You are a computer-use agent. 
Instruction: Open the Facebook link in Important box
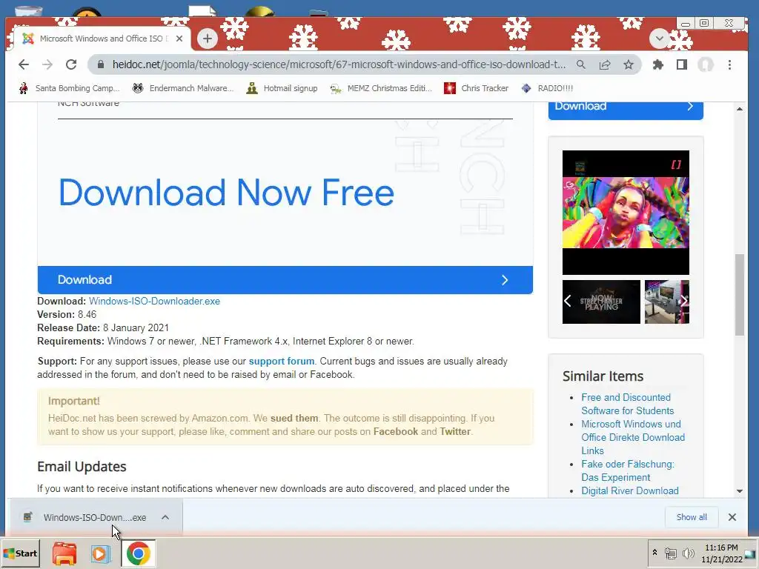point(396,431)
